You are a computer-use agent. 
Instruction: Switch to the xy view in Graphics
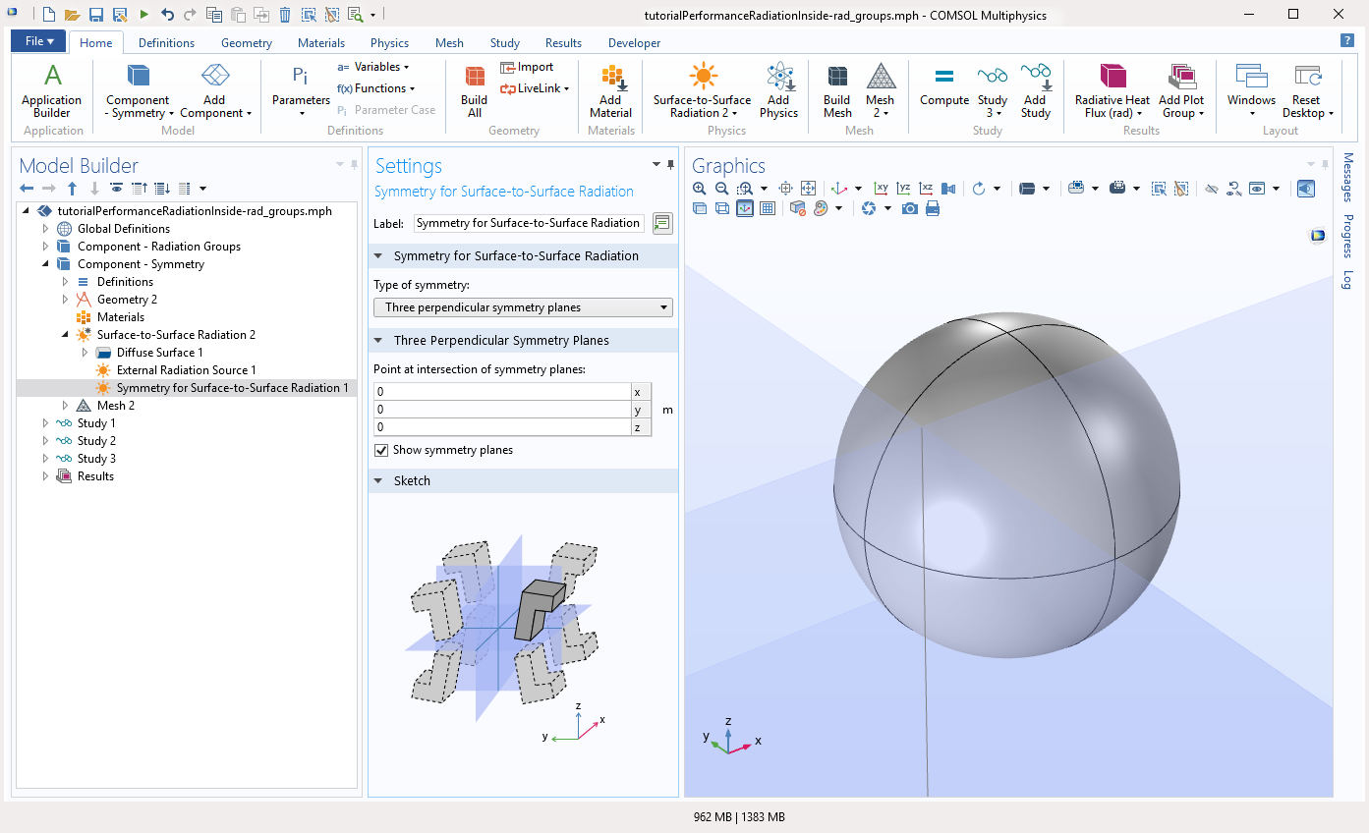882,189
